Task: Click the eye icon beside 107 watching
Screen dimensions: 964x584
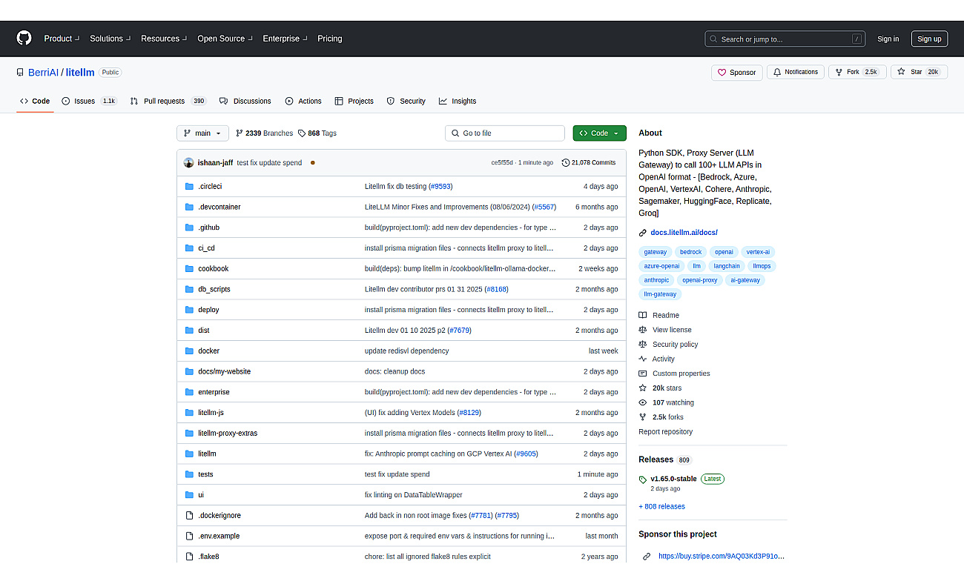Action: pos(643,402)
